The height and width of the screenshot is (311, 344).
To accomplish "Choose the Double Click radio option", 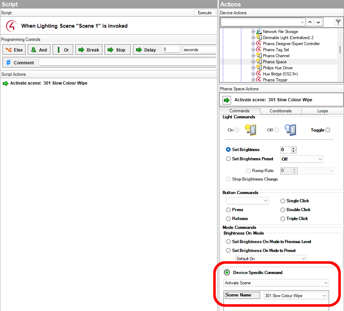I will [283, 210].
